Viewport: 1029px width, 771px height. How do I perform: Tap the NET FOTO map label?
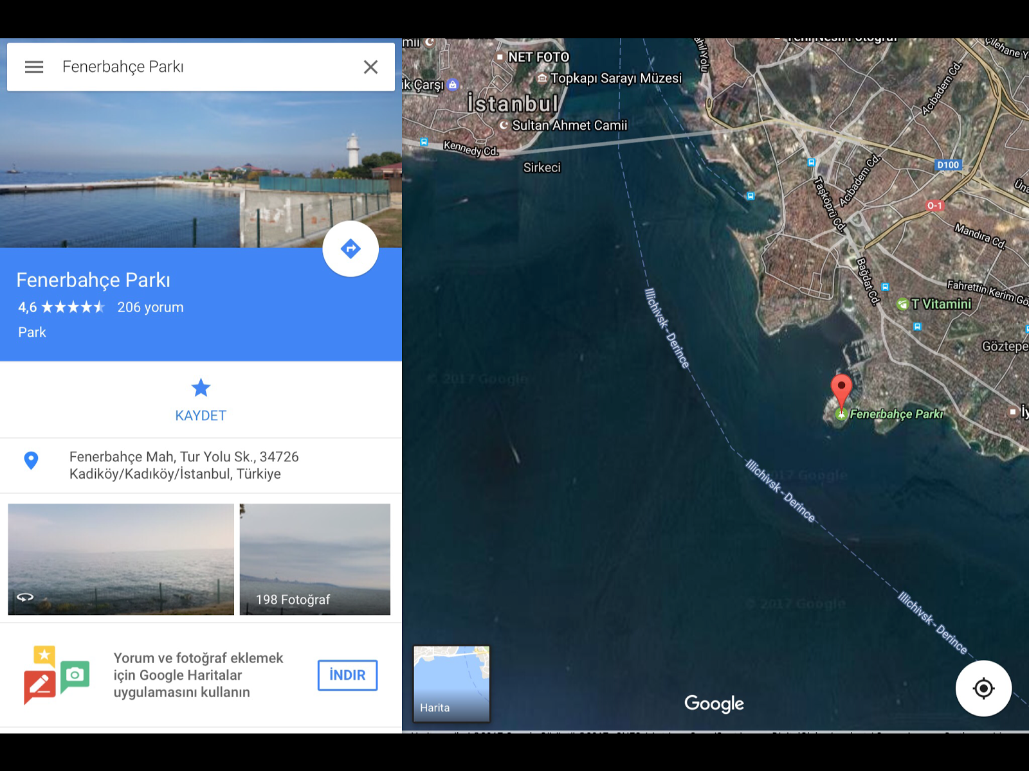pyautogui.click(x=538, y=57)
